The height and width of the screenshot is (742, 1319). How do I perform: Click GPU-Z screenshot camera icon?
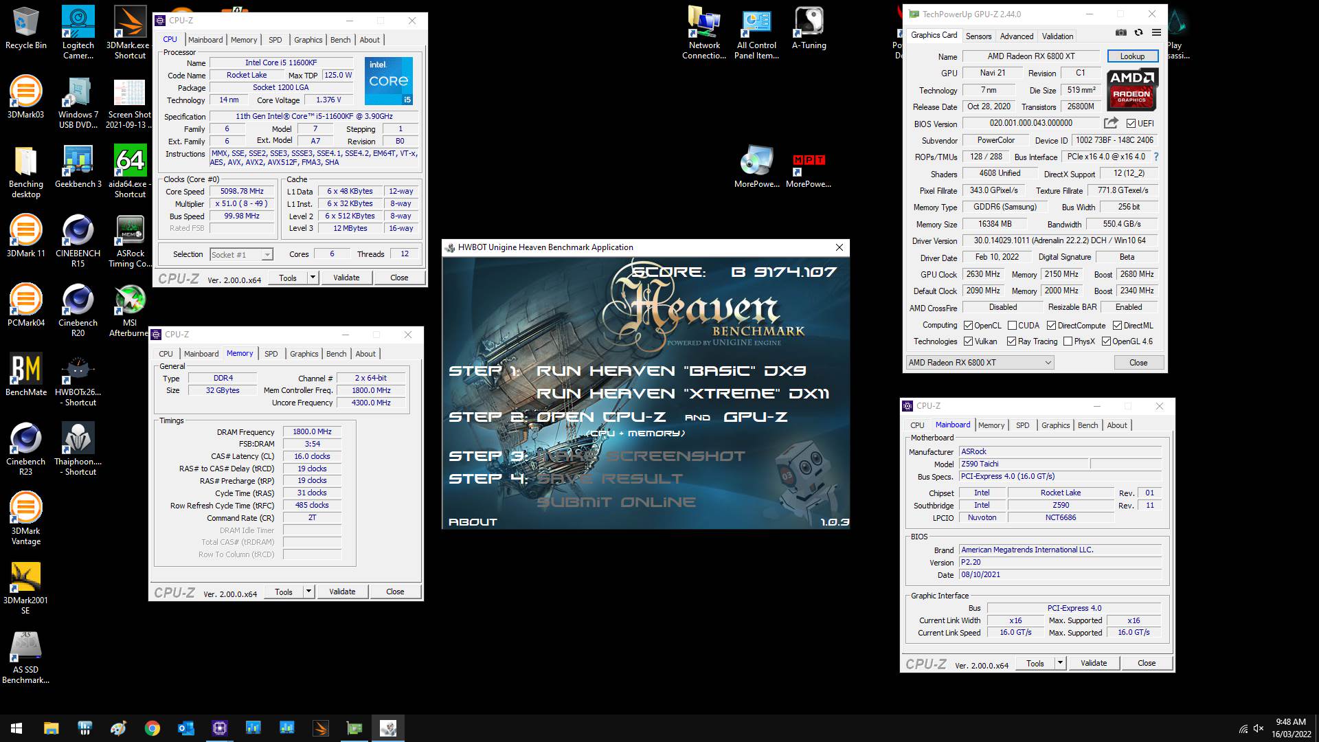pyautogui.click(x=1120, y=32)
